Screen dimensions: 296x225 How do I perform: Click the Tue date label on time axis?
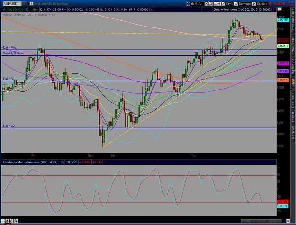(x=194, y=156)
